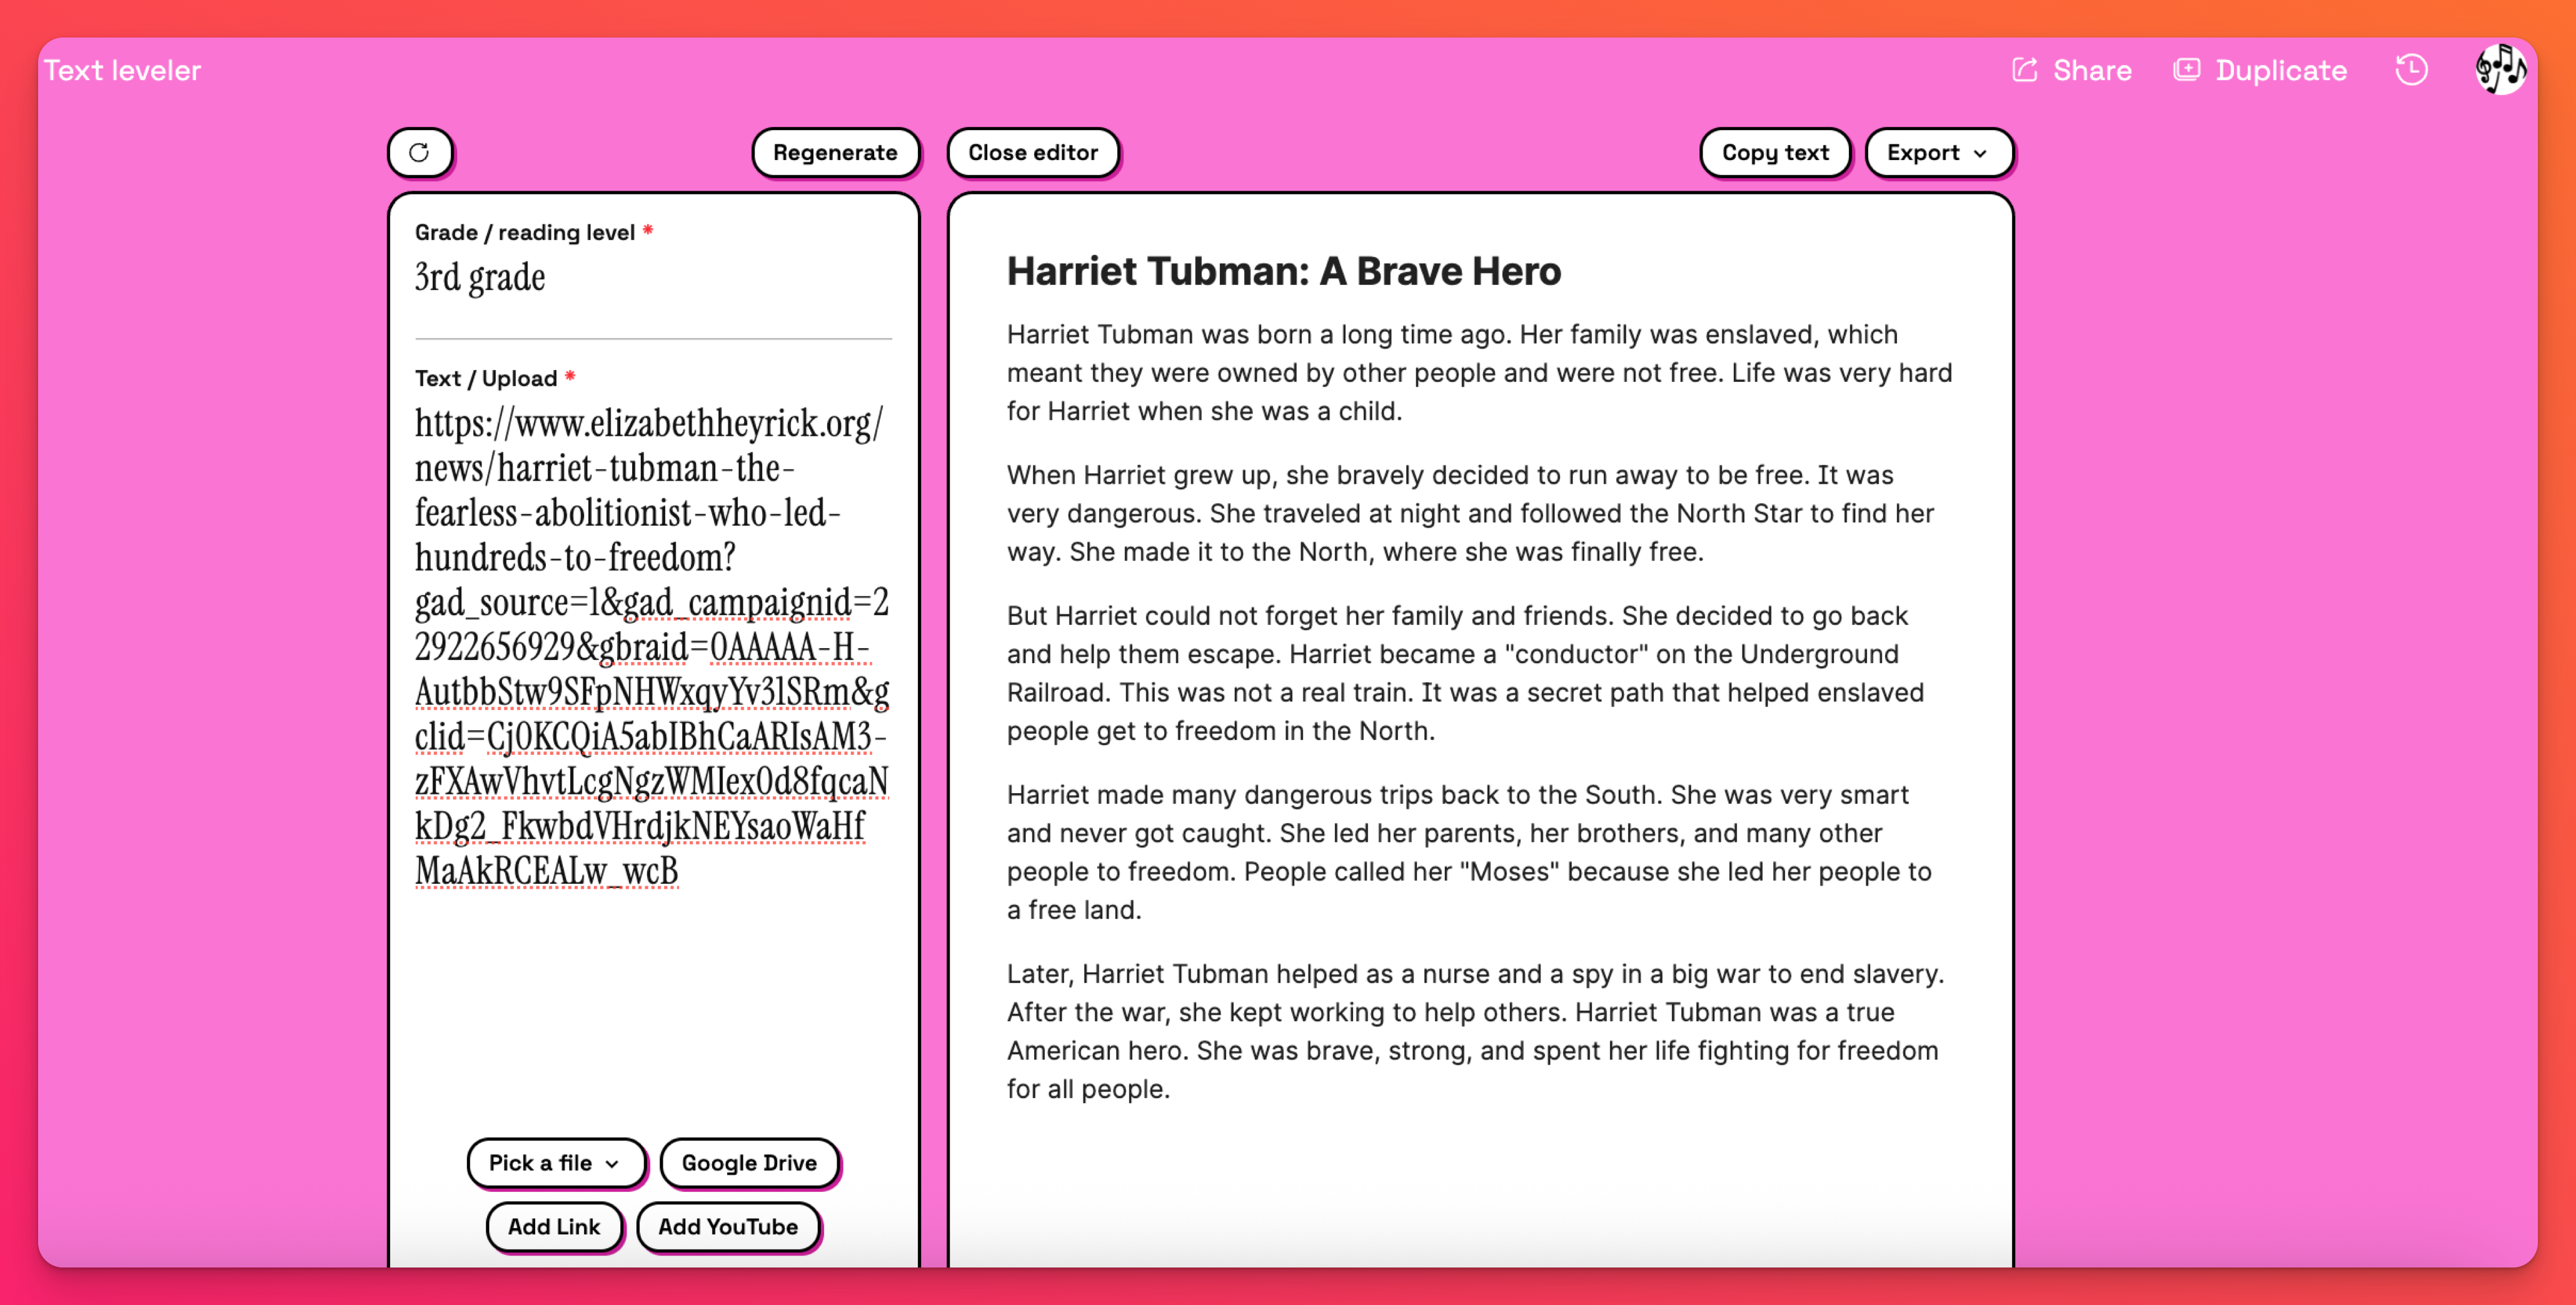Click the Text leveler title
Screen dimensions: 2576x1305
pos(122,70)
